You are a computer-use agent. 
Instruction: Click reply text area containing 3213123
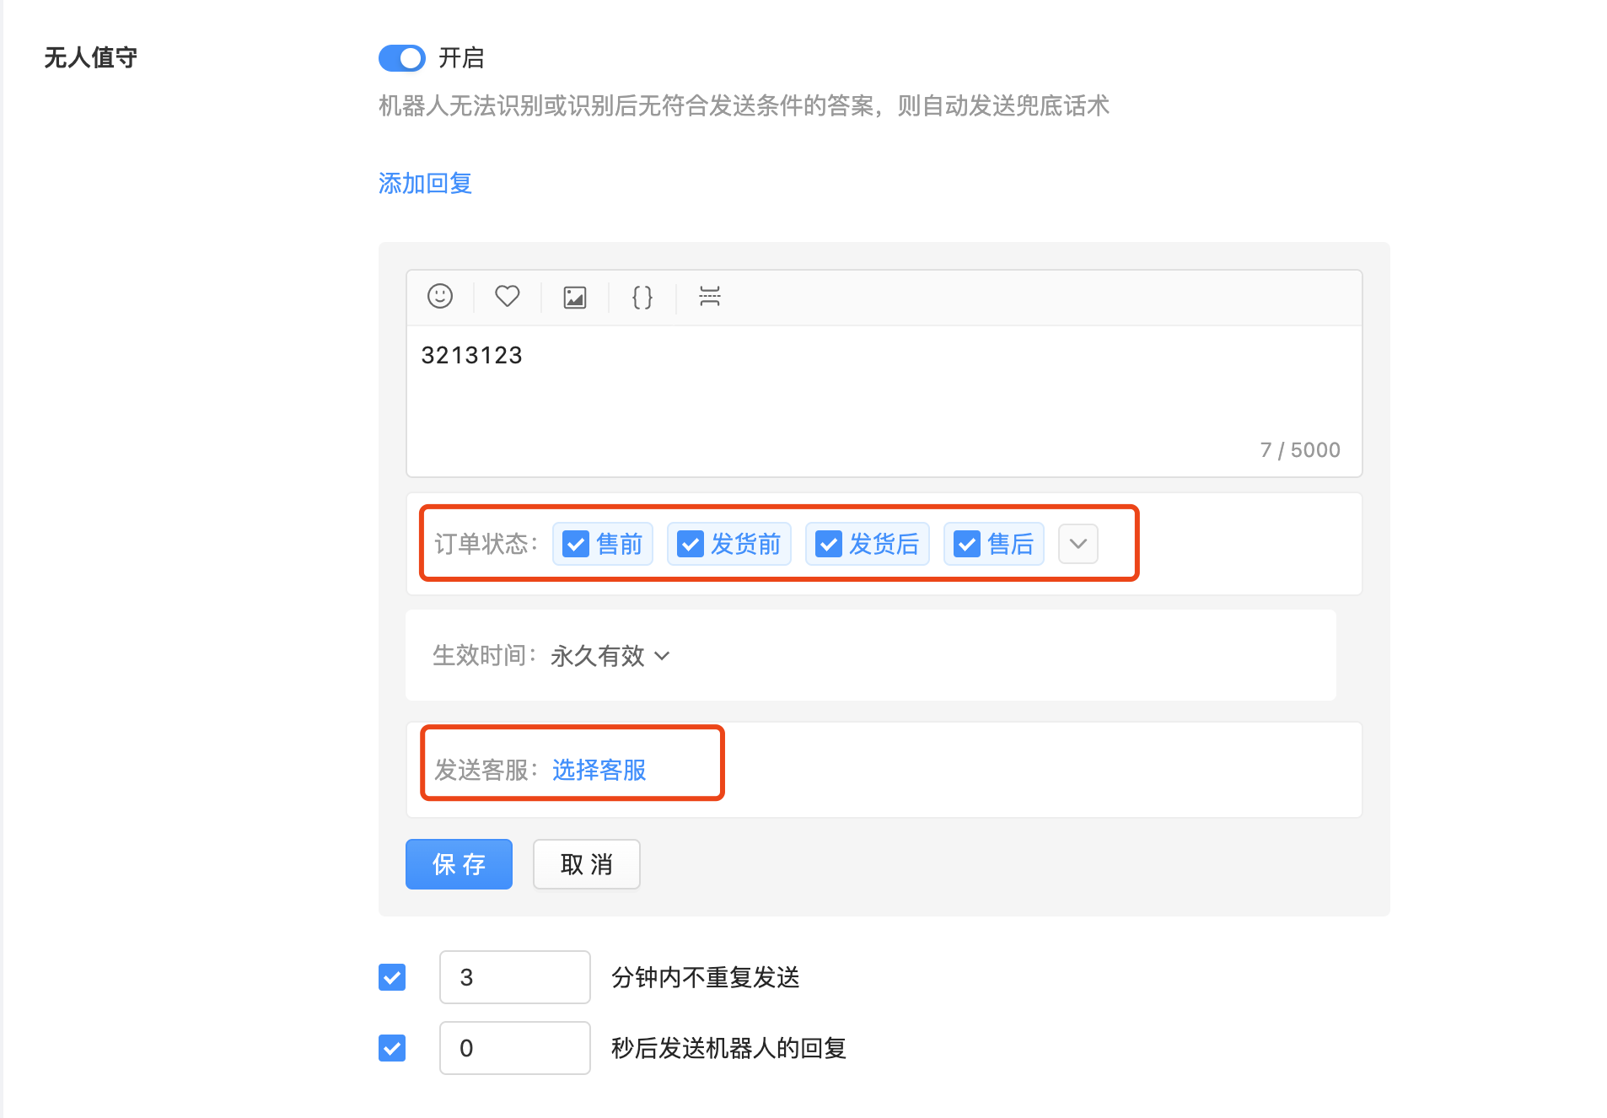click(884, 401)
